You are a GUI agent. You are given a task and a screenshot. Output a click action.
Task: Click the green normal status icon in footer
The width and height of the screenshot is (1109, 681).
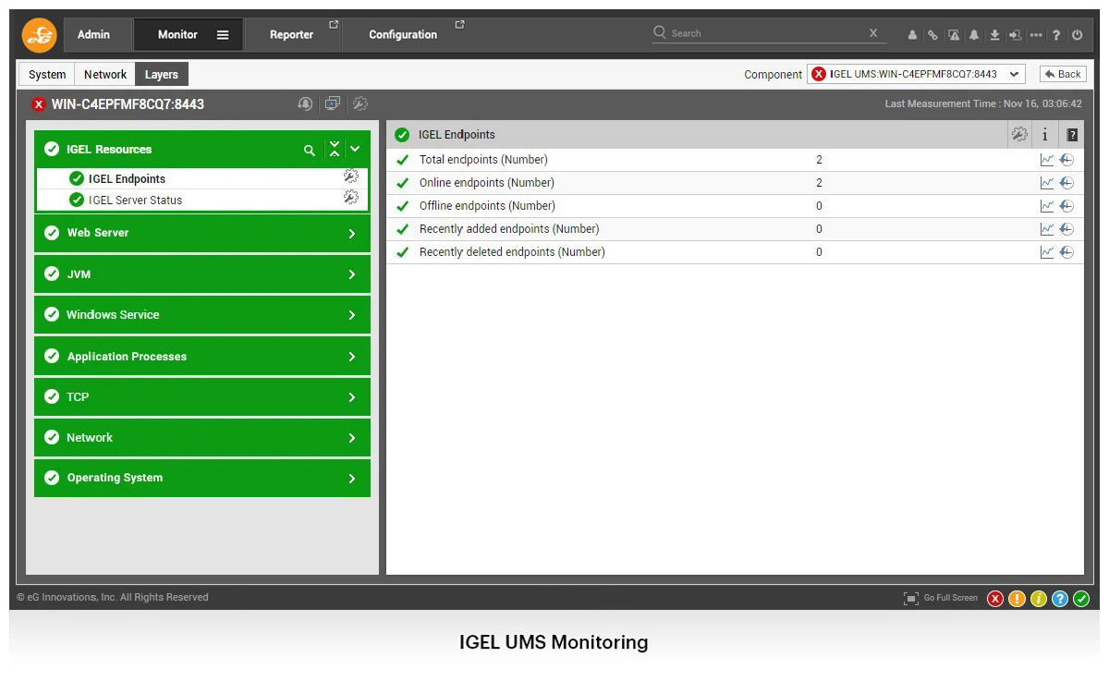pos(1081,599)
